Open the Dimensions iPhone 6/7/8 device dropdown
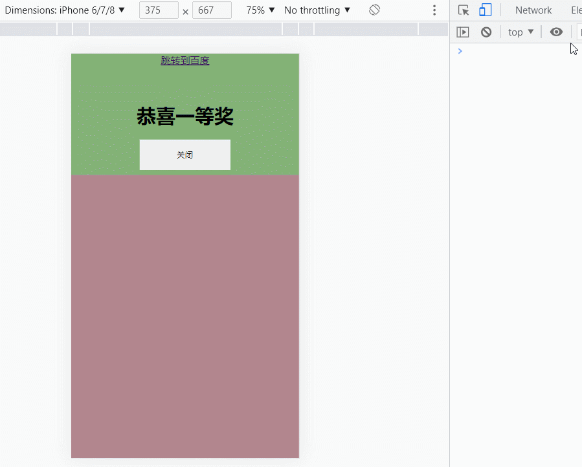The image size is (582, 467). pos(65,10)
